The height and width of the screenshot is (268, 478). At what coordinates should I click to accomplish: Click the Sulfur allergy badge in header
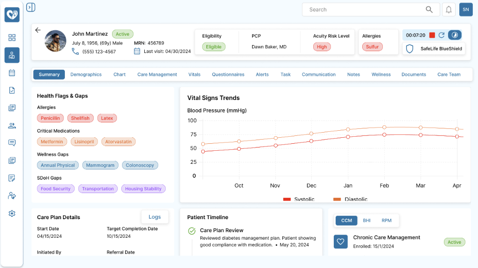[x=372, y=47]
